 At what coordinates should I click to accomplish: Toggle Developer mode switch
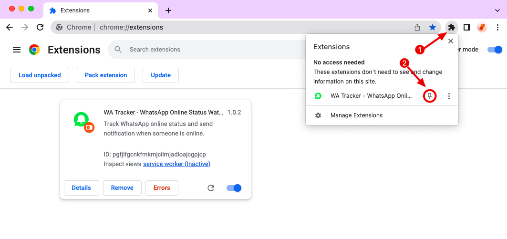point(495,50)
